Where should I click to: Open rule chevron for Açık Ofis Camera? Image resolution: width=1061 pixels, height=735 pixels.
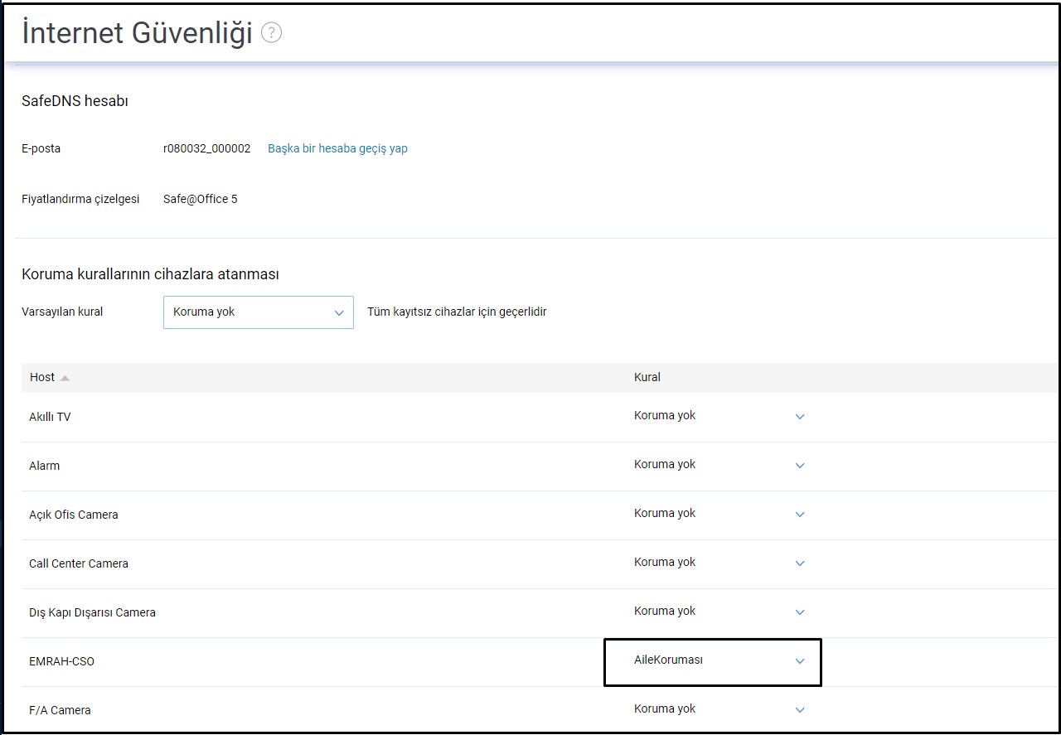799,515
